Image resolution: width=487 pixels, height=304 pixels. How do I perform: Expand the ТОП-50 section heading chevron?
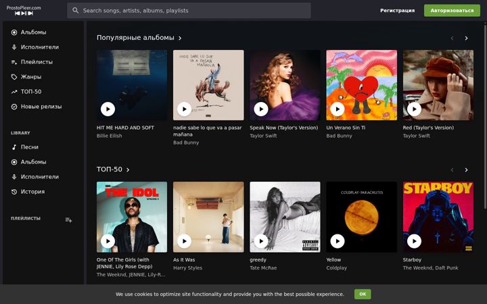pos(128,170)
